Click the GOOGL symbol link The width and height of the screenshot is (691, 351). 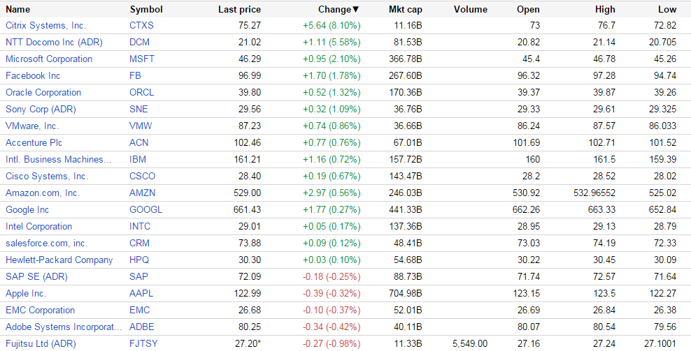tap(145, 209)
